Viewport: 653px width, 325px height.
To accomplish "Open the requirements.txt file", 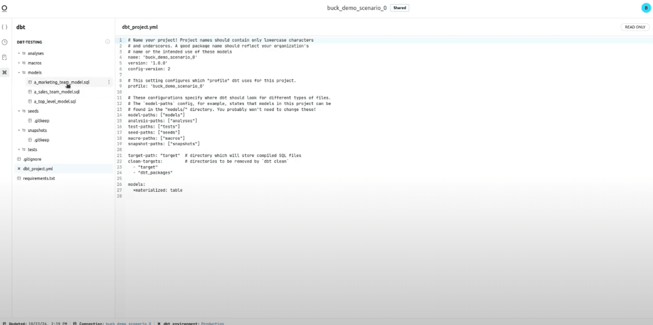I will (x=39, y=178).
